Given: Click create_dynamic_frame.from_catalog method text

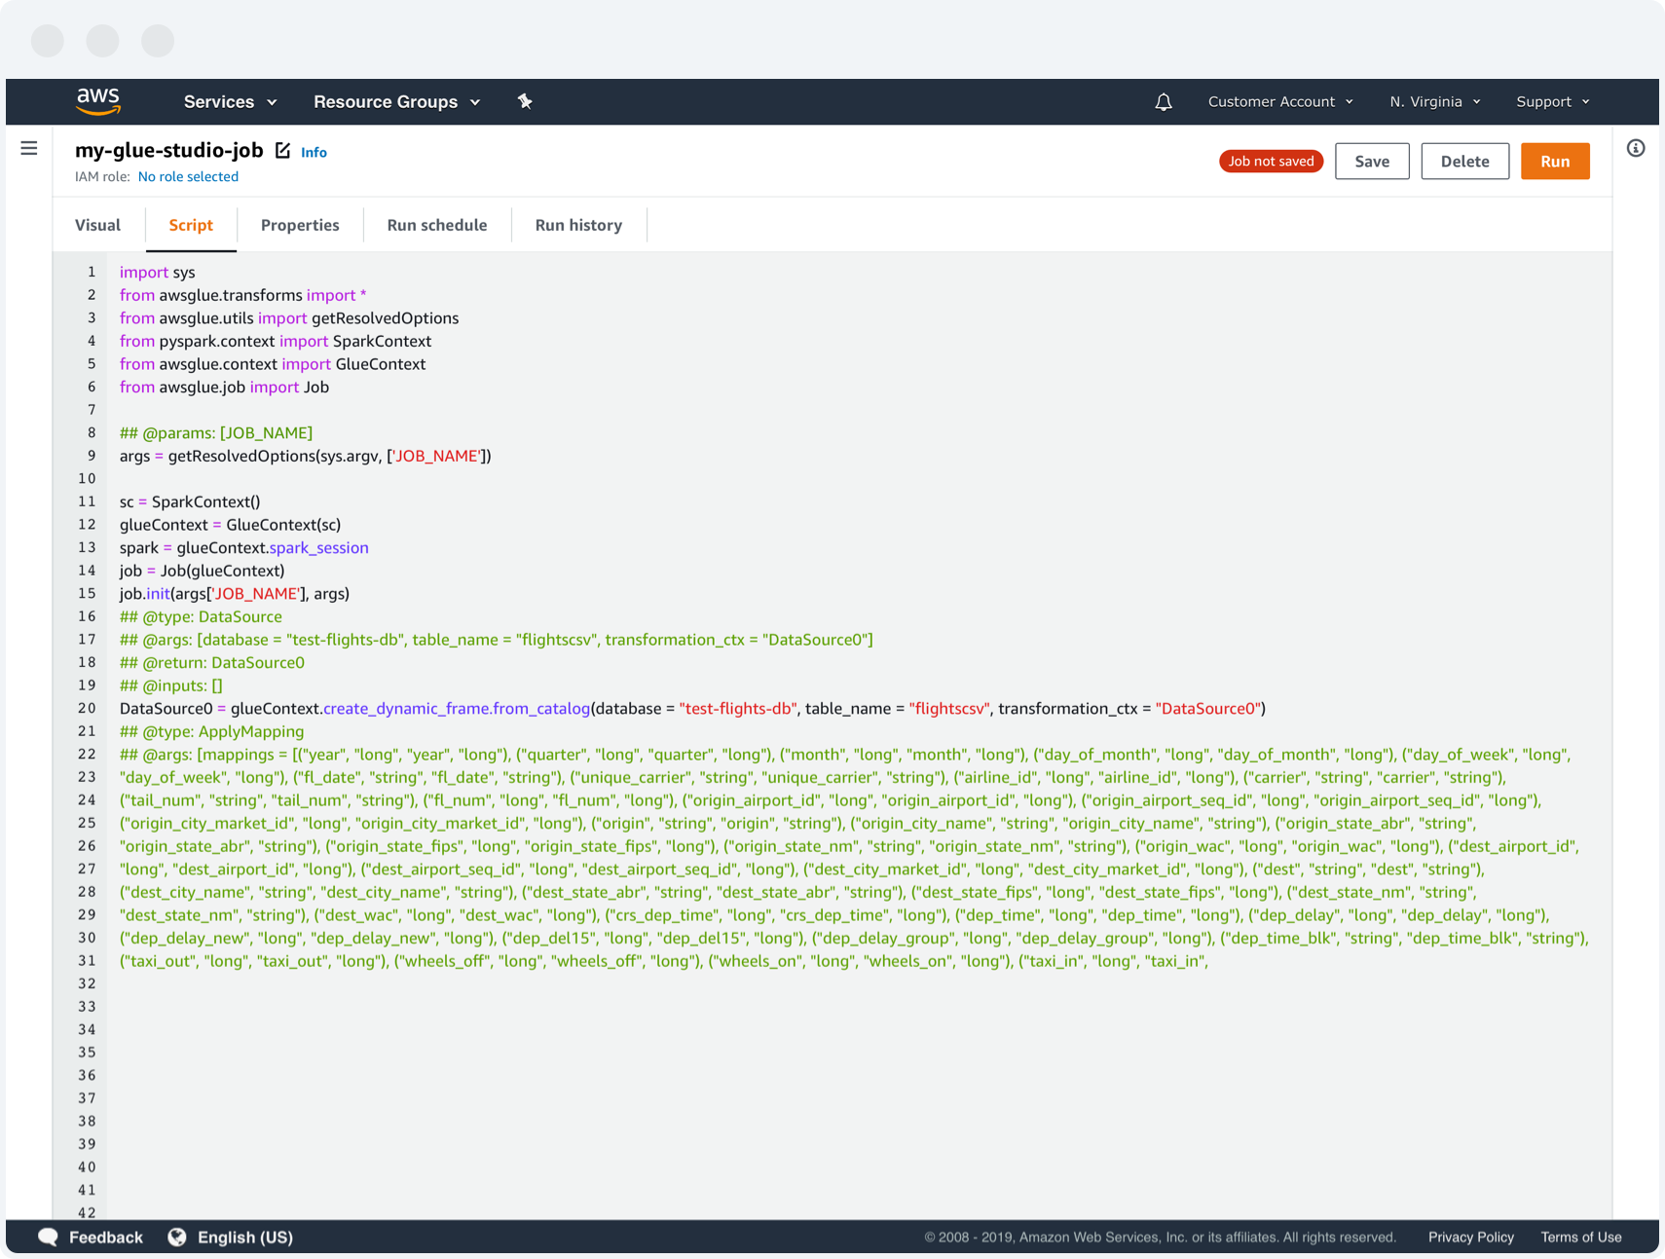Looking at the screenshot, I should pos(457,708).
